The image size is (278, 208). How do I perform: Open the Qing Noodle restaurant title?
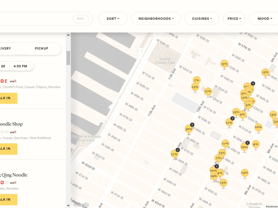pos(14,175)
